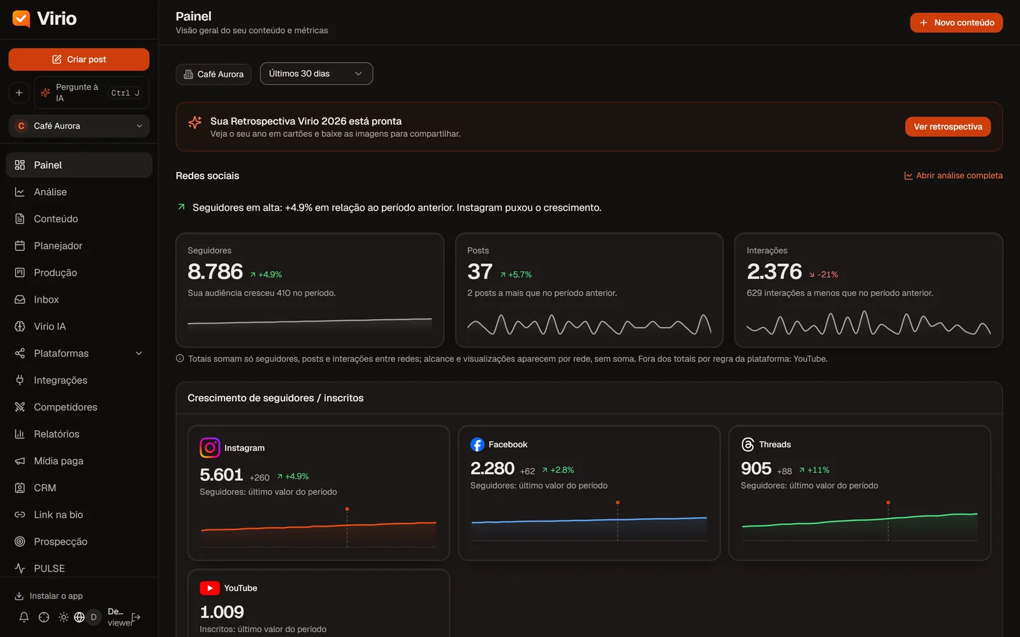This screenshot has width=1020, height=637.
Task: Click the Instagram logo icon on its card
Action: coord(210,448)
